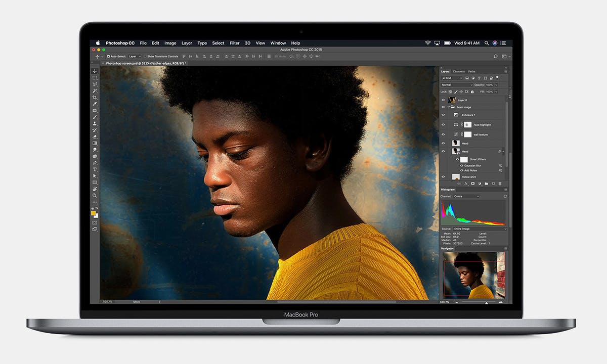Refresh the histogram with the refresh icon
The image size is (607, 364).
tap(505, 196)
